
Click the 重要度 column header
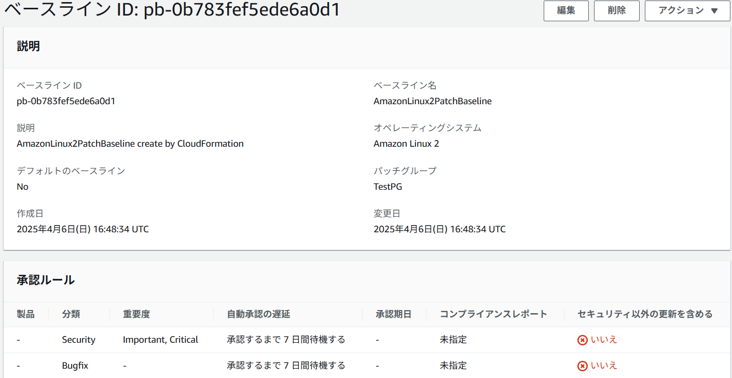click(136, 314)
